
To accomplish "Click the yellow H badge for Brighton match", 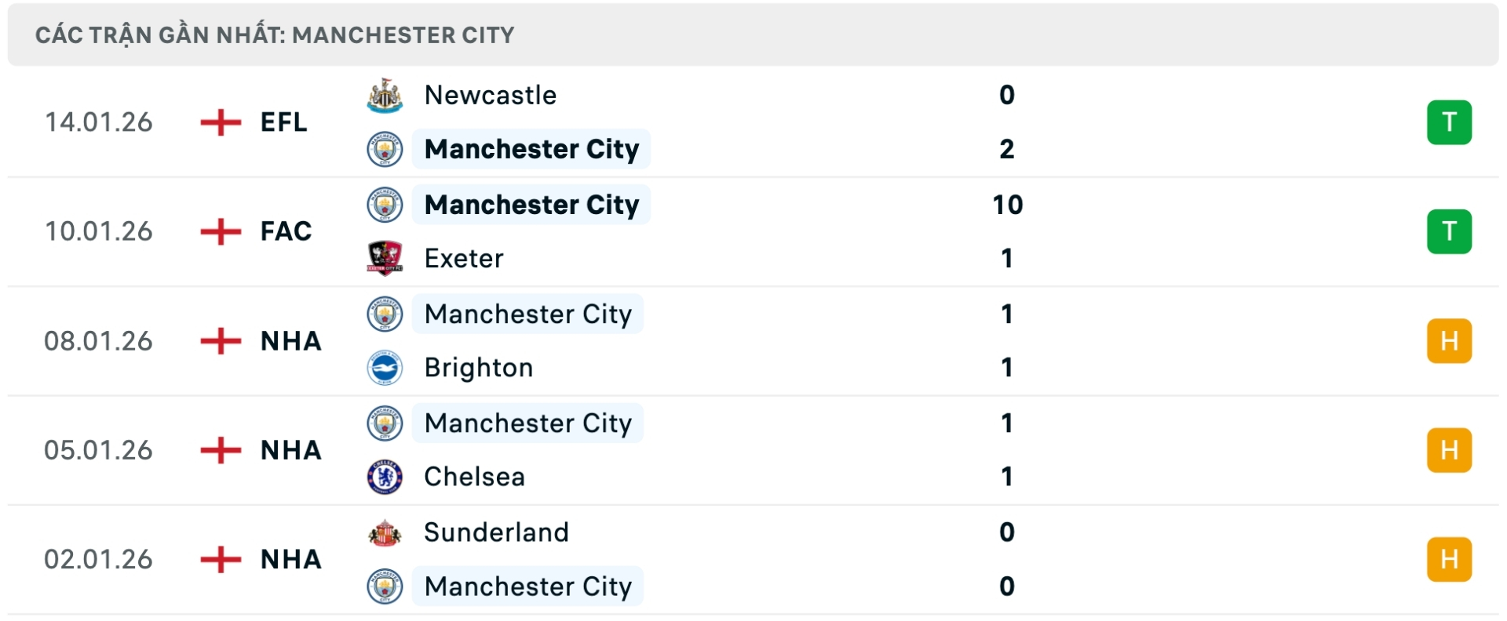I will pyautogui.click(x=1450, y=340).
